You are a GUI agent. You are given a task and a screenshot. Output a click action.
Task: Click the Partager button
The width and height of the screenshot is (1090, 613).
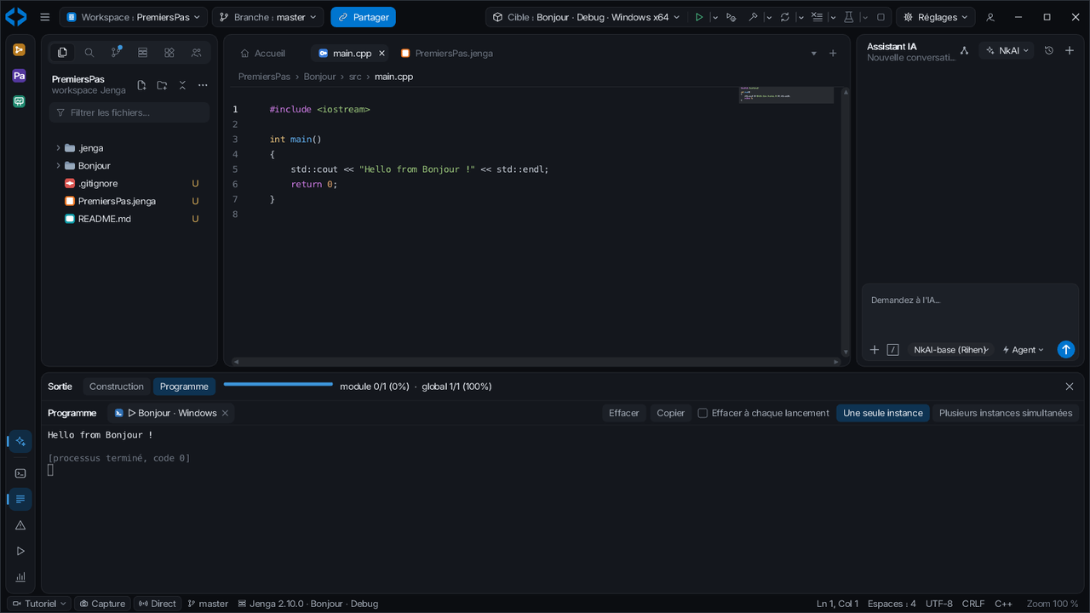tap(363, 17)
